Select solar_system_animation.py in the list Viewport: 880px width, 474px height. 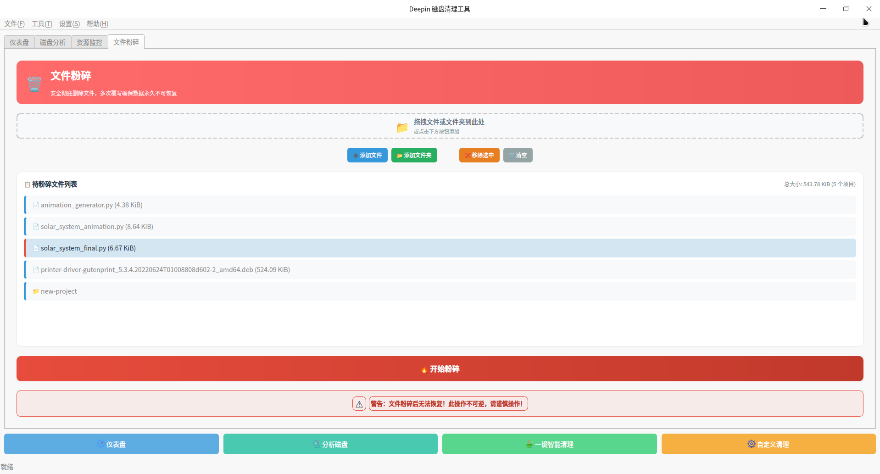click(x=440, y=227)
